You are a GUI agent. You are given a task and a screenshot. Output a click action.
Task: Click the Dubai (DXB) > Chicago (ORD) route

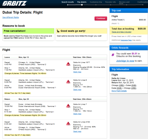coord(124,88)
